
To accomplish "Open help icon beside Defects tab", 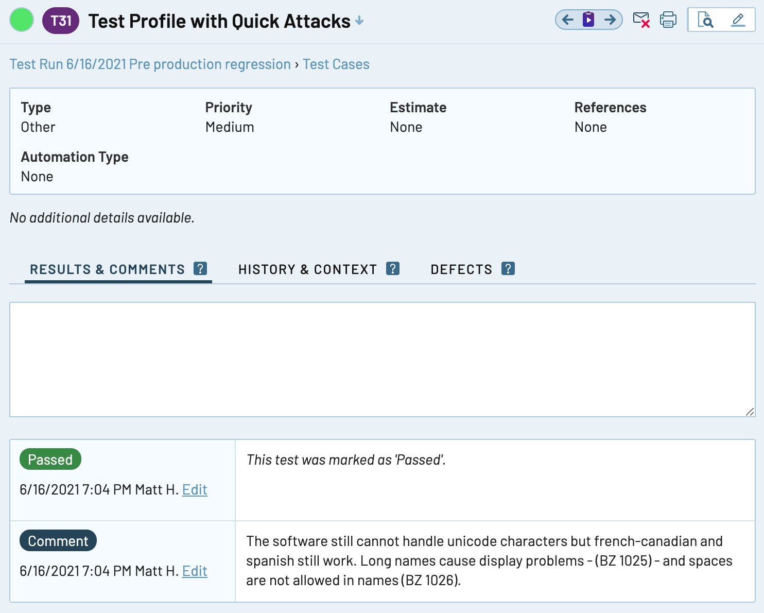I will (508, 268).
